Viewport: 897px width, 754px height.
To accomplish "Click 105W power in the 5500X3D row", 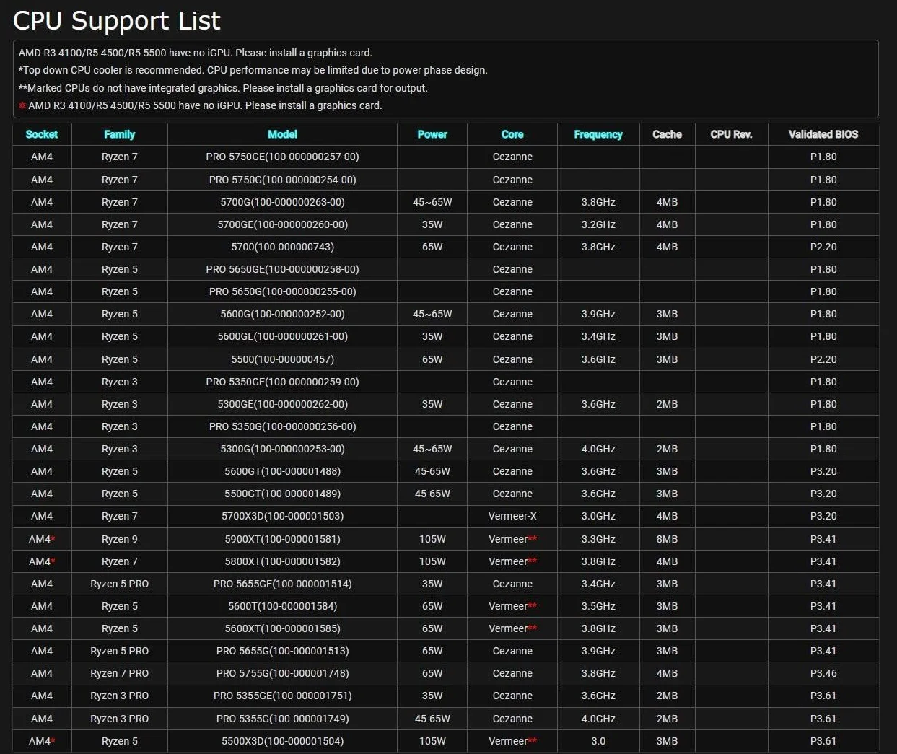I will pyautogui.click(x=432, y=741).
